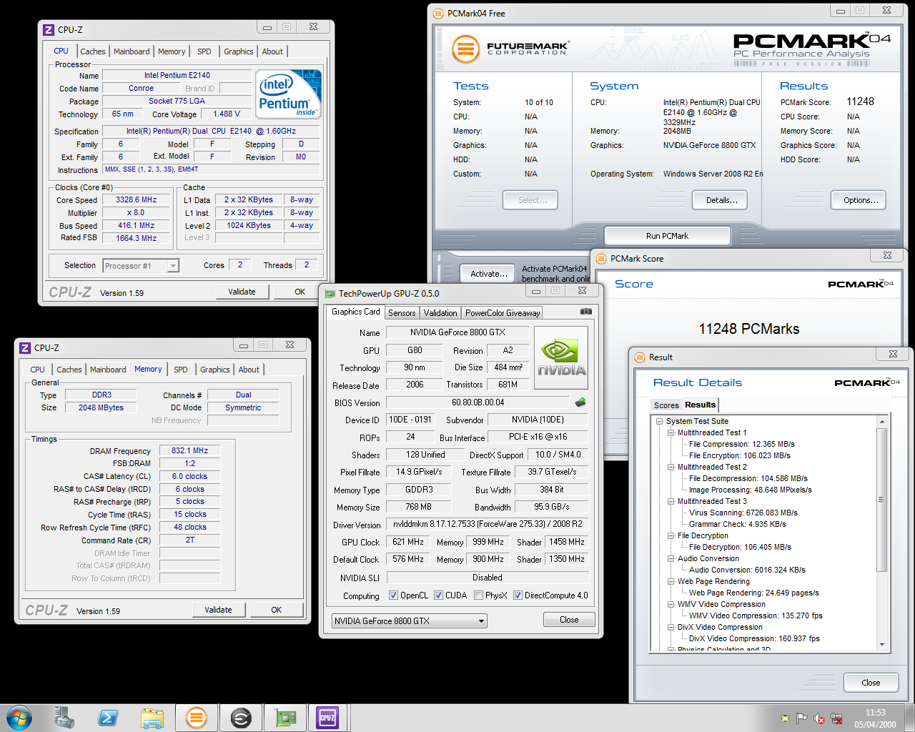Open the Windows Start orb
This screenshot has height=732, width=915.
(x=19, y=718)
